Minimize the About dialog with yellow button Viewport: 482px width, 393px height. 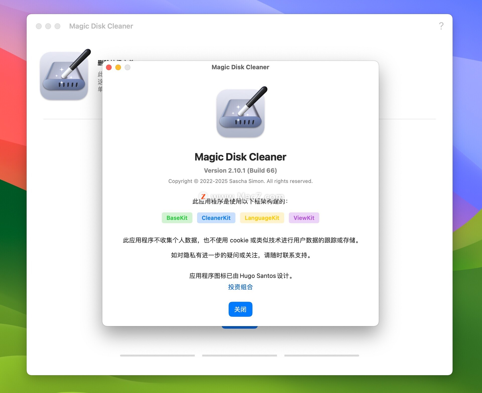[x=118, y=67]
